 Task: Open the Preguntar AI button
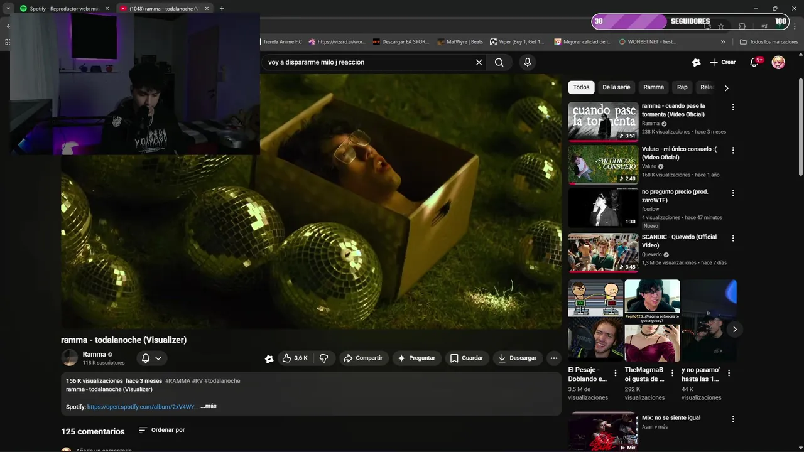point(416,358)
